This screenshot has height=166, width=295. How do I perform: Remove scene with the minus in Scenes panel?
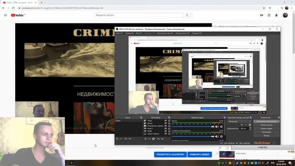(121, 139)
